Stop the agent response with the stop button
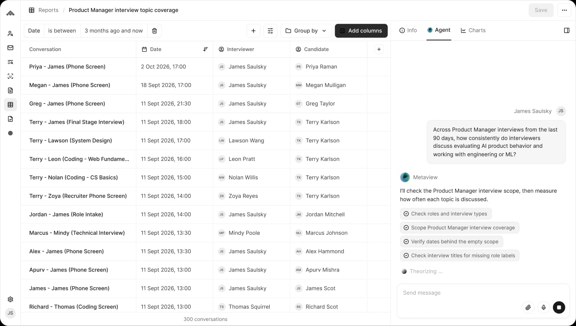576x326 pixels. point(559,307)
